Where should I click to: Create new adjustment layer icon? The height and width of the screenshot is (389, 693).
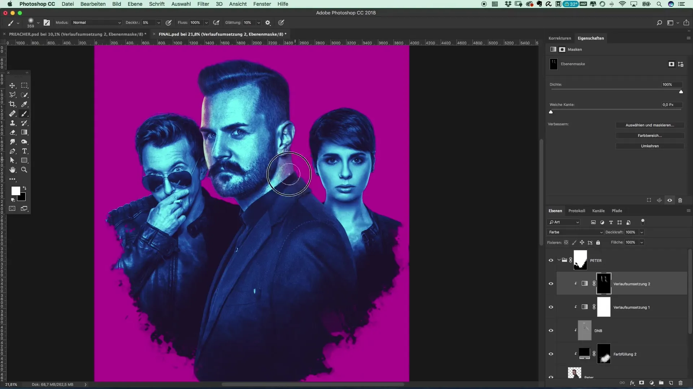(x=651, y=383)
